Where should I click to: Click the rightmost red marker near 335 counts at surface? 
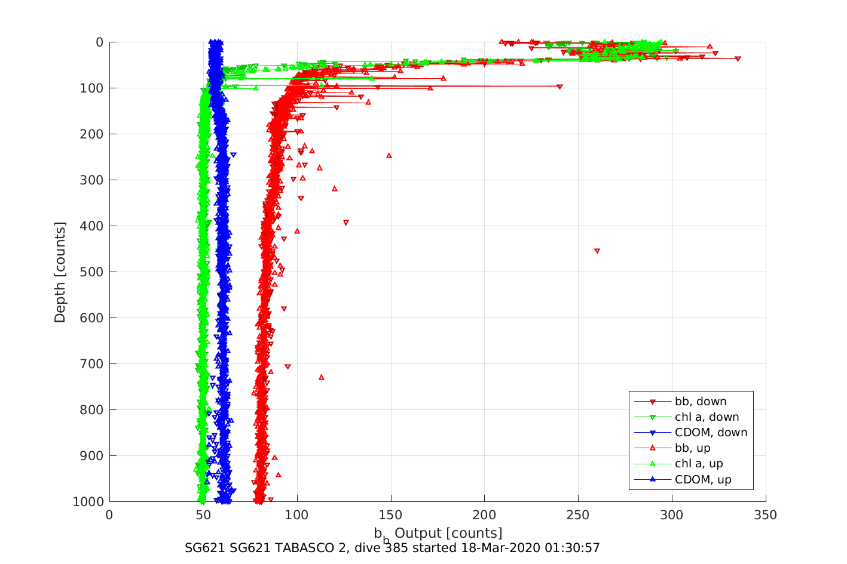(x=738, y=58)
